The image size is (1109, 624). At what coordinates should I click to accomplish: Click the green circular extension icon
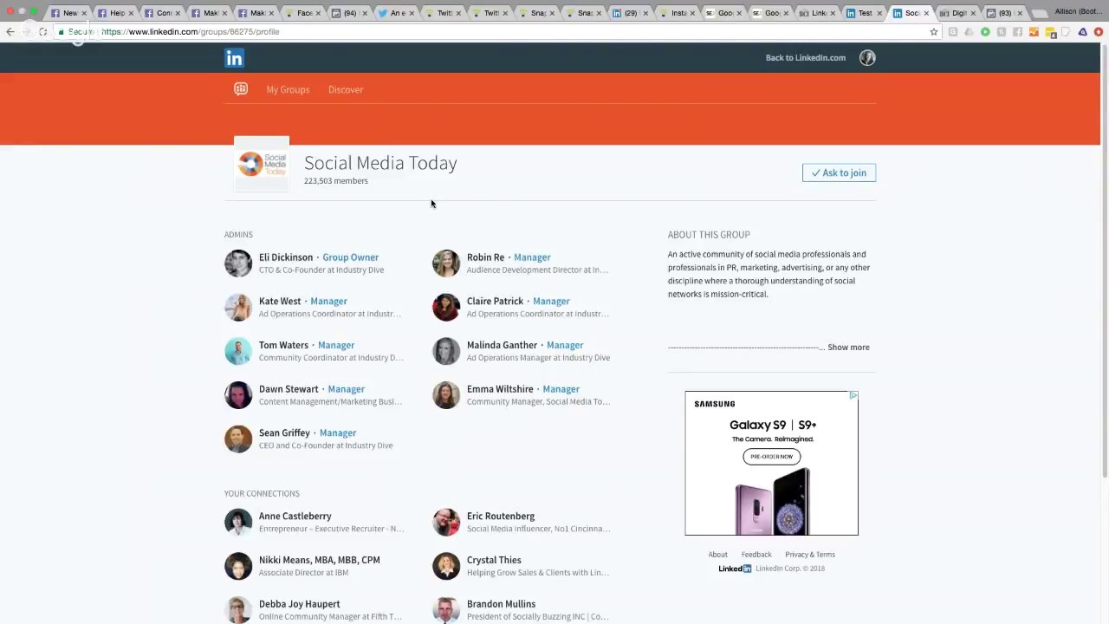(985, 32)
